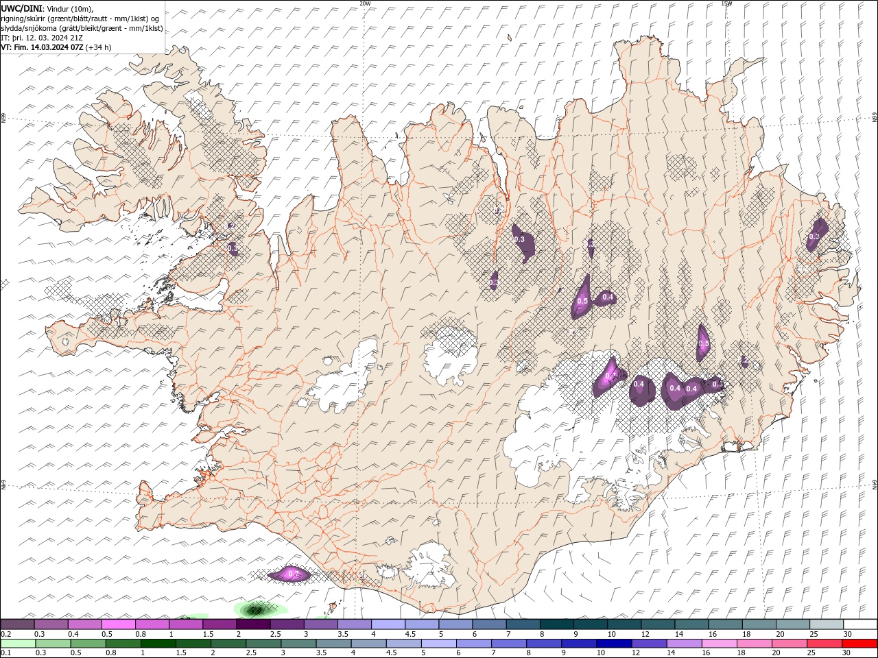Click the first top-row swatch at 0.2

(18, 624)
